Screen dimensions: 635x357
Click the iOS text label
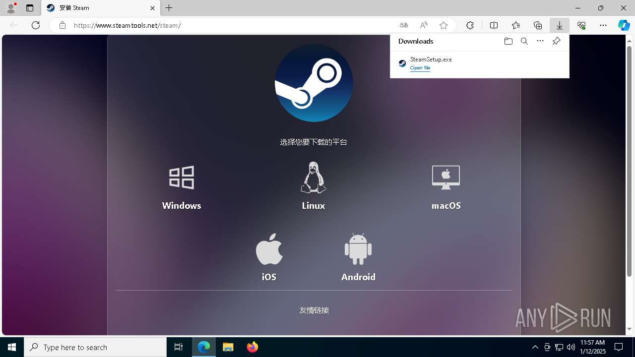tap(269, 277)
